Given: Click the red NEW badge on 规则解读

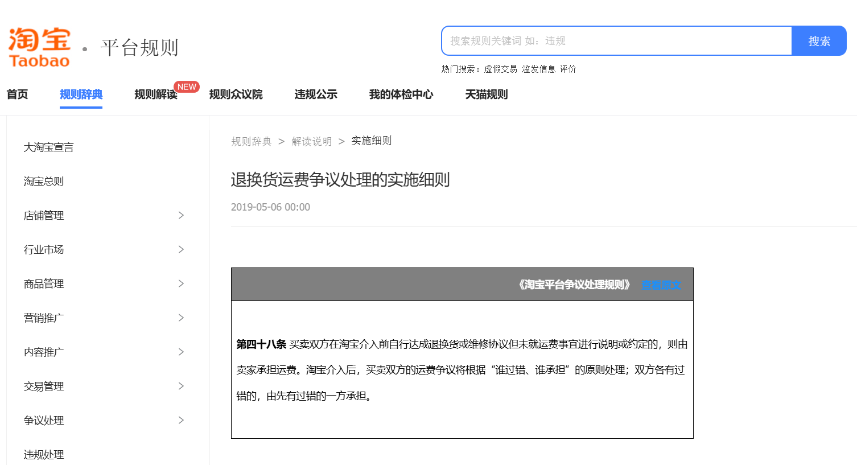Looking at the screenshot, I should point(187,87).
